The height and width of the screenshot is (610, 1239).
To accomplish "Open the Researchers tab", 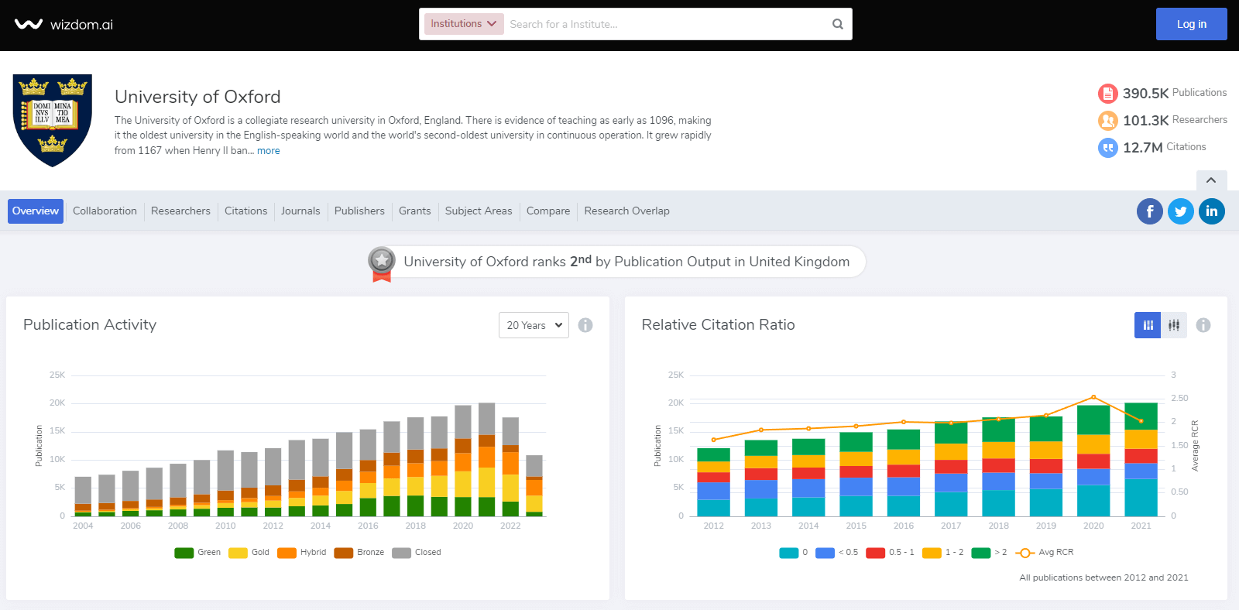I will (x=180, y=211).
